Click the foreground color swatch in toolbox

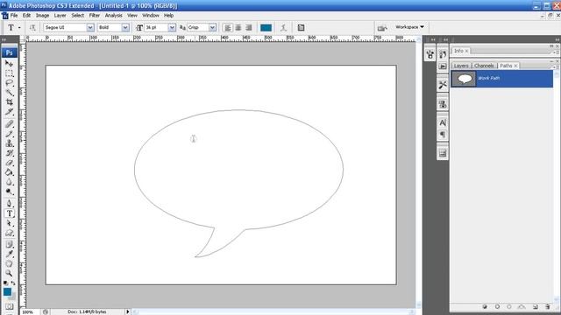(7, 291)
